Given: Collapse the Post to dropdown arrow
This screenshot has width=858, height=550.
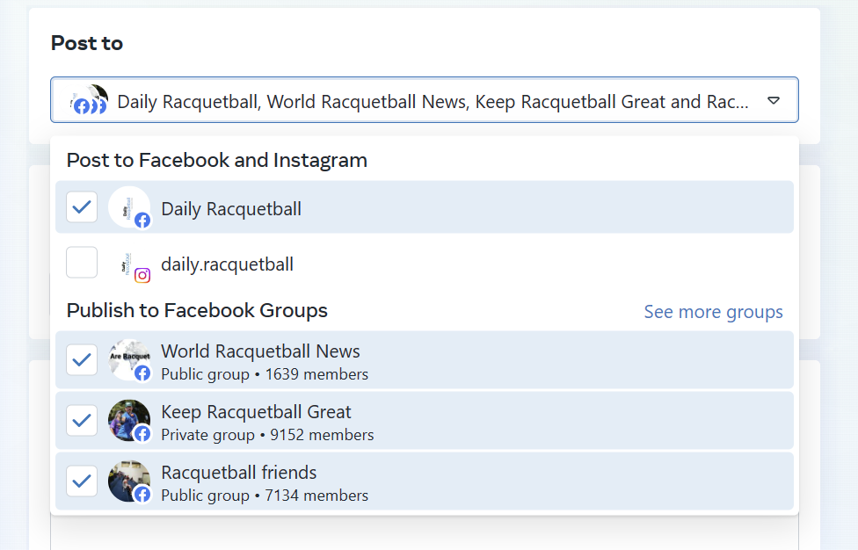Looking at the screenshot, I should click(x=774, y=101).
